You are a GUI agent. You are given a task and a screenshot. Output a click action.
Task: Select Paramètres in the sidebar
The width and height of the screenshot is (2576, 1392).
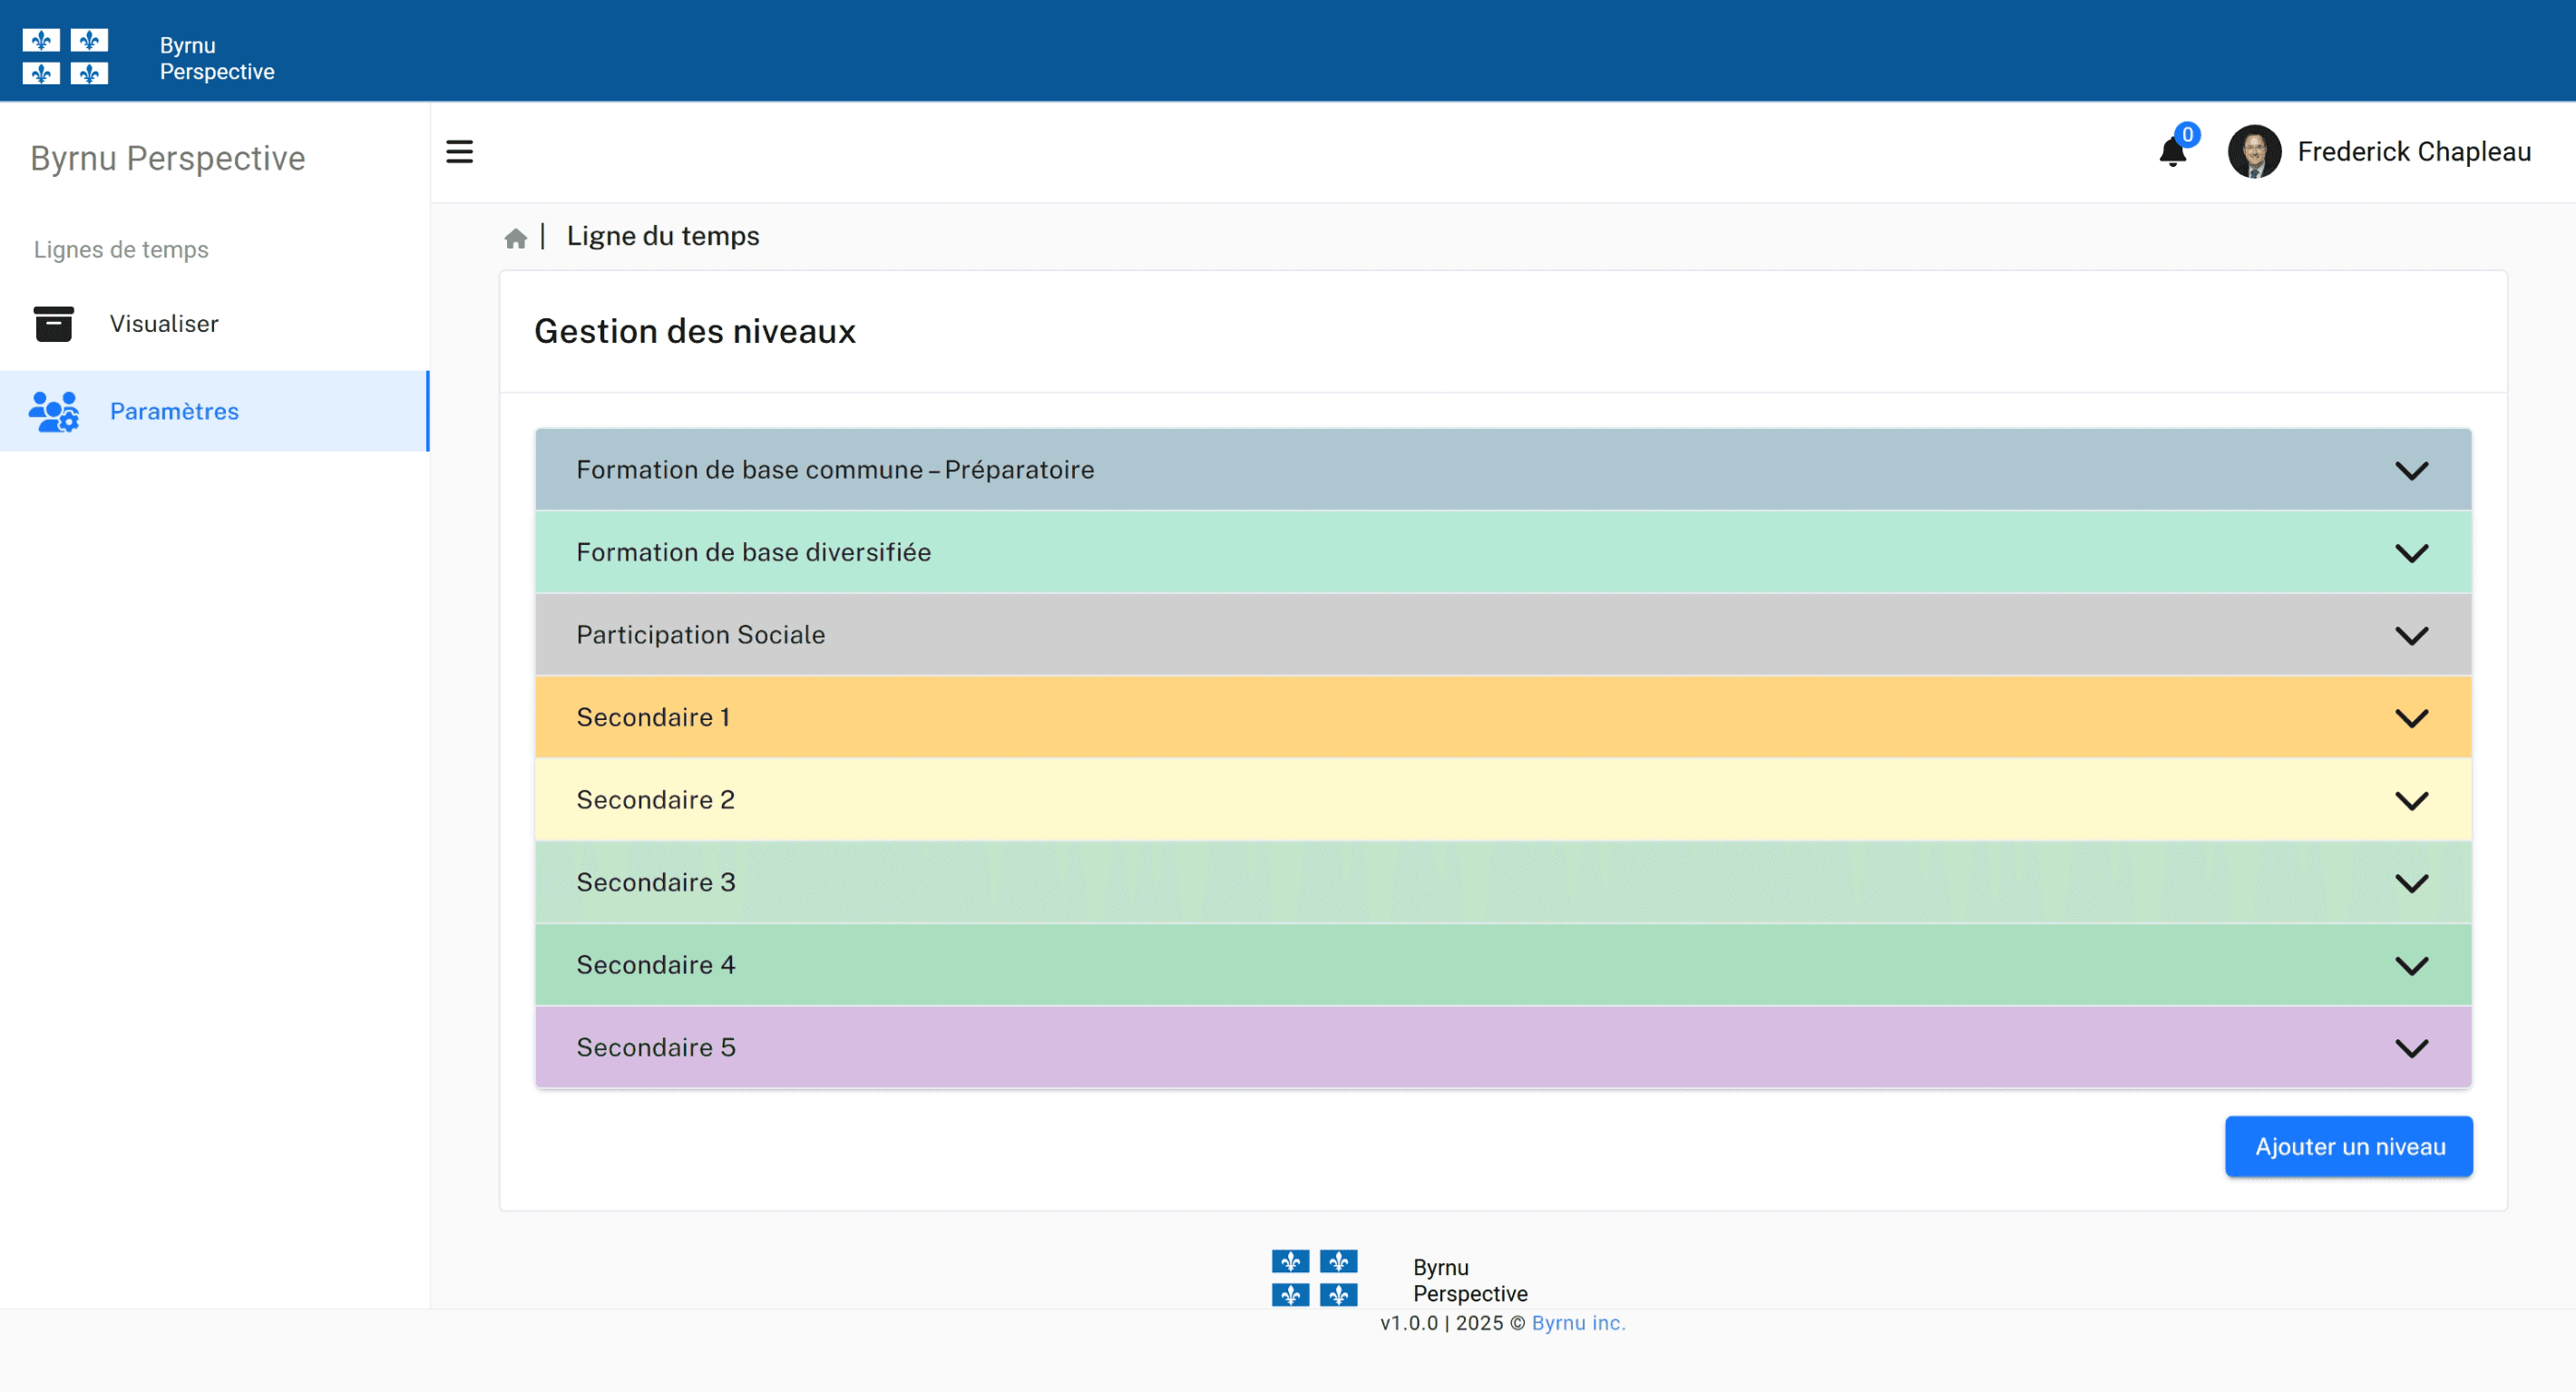pyautogui.click(x=174, y=411)
